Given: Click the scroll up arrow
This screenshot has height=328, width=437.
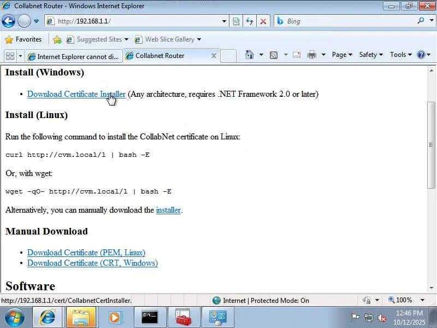Looking at the screenshot, I should coord(431,71).
